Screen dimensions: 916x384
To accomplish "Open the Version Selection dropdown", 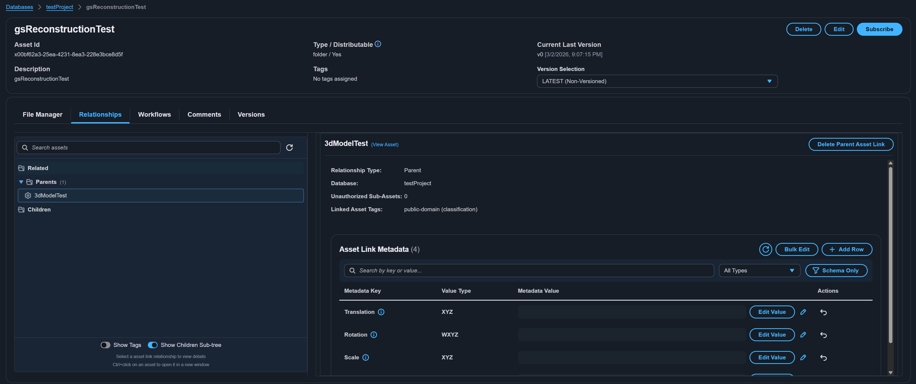I will (657, 81).
